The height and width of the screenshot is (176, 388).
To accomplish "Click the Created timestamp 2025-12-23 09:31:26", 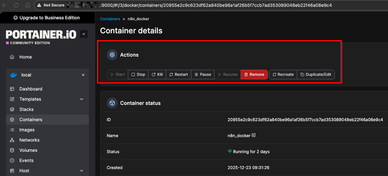I will click(x=249, y=168).
